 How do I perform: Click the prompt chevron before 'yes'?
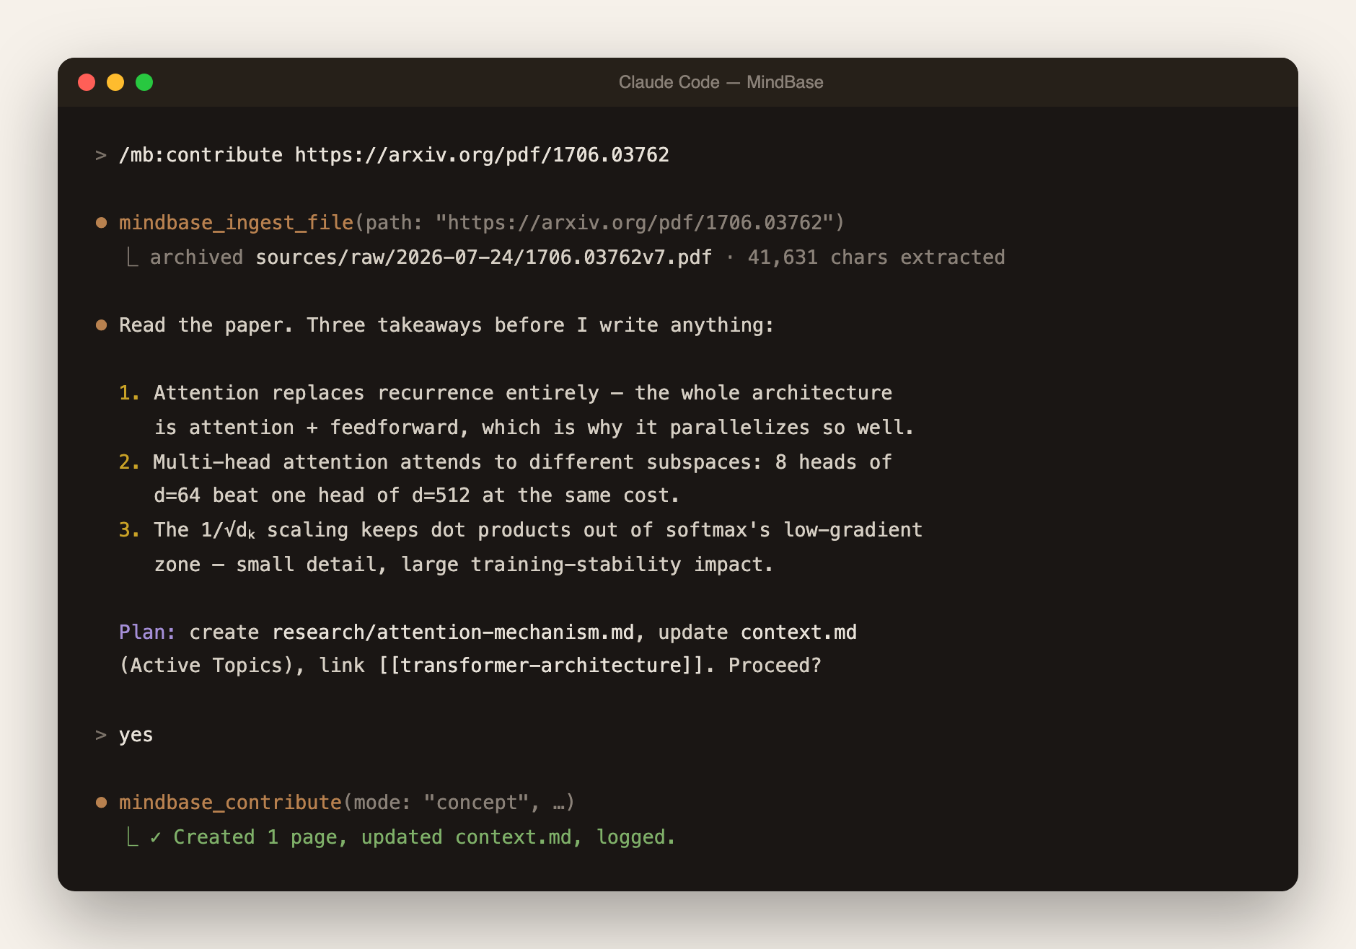click(101, 735)
